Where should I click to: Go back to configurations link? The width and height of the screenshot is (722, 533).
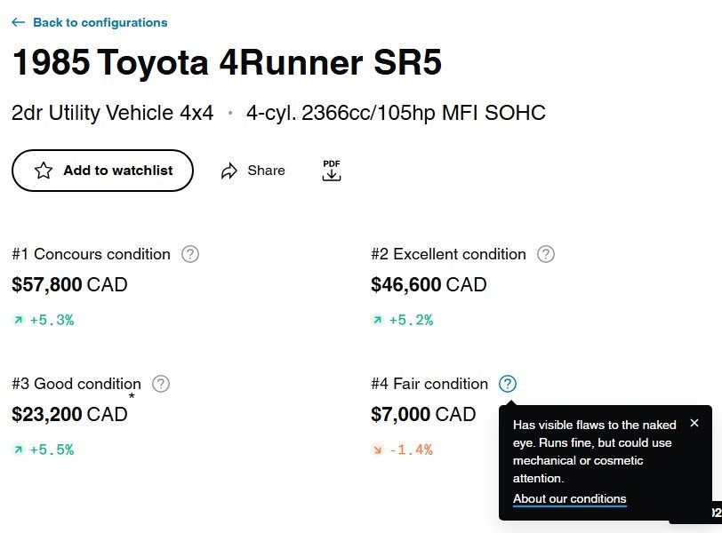pos(100,22)
